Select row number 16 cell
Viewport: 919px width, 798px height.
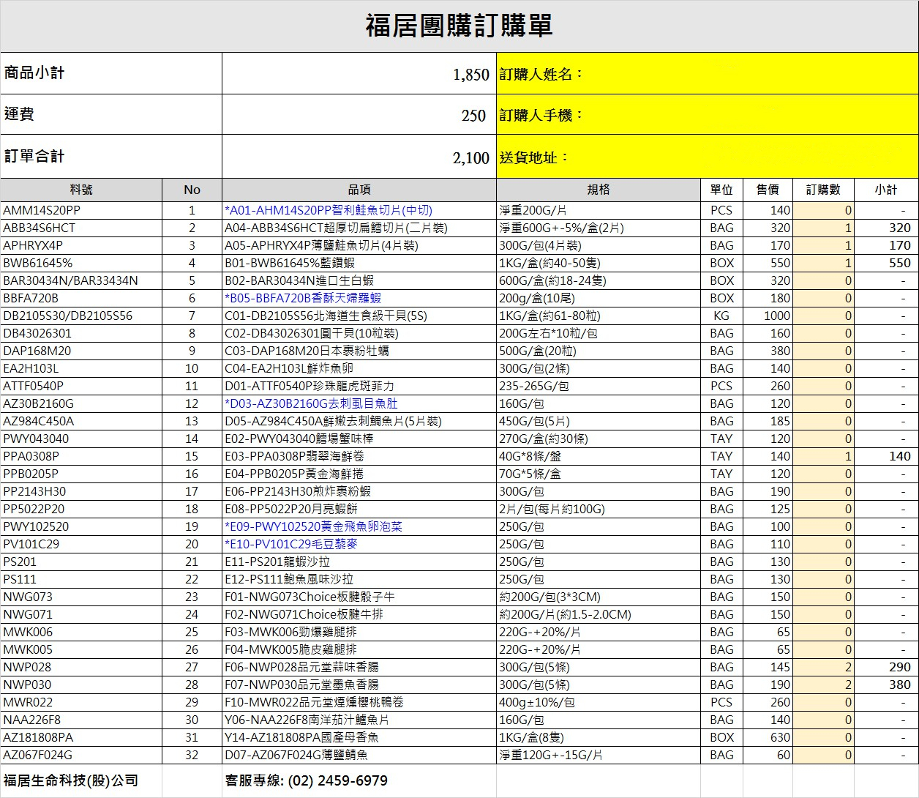click(x=192, y=474)
